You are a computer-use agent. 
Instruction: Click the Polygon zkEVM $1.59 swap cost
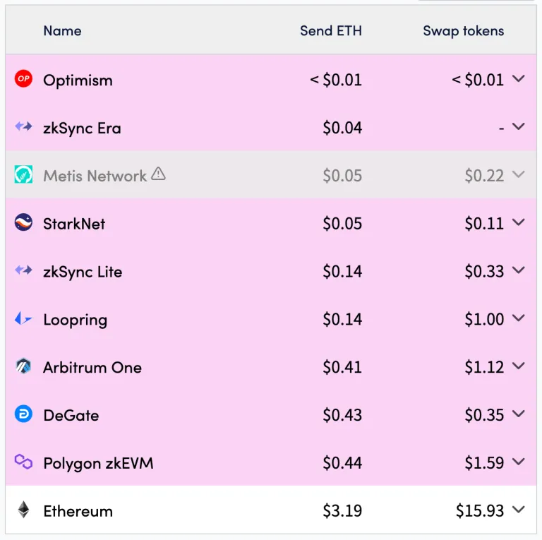tap(484, 463)
